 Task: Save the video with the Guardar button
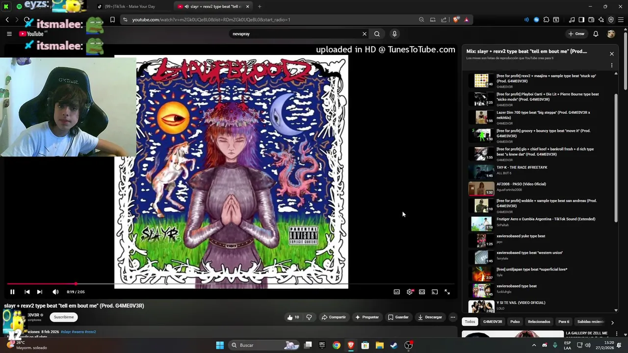click(x=398, y=317)
